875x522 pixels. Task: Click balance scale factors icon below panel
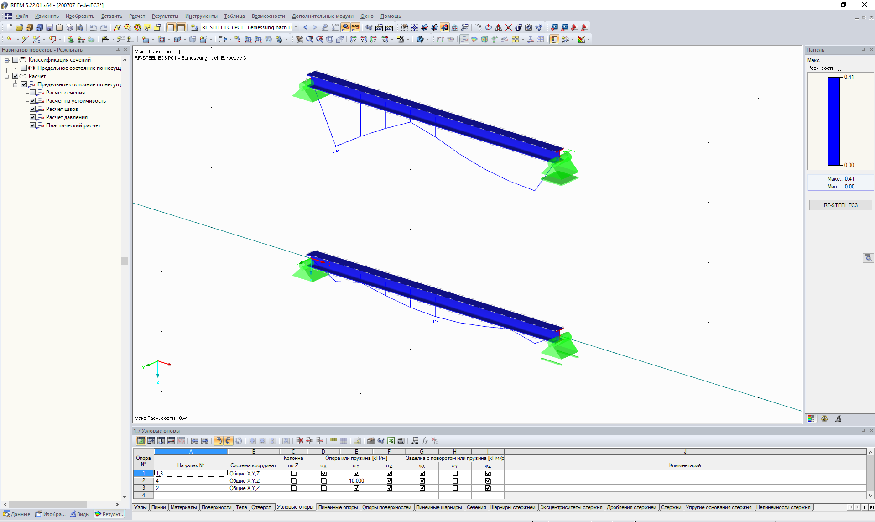(824, 418)
